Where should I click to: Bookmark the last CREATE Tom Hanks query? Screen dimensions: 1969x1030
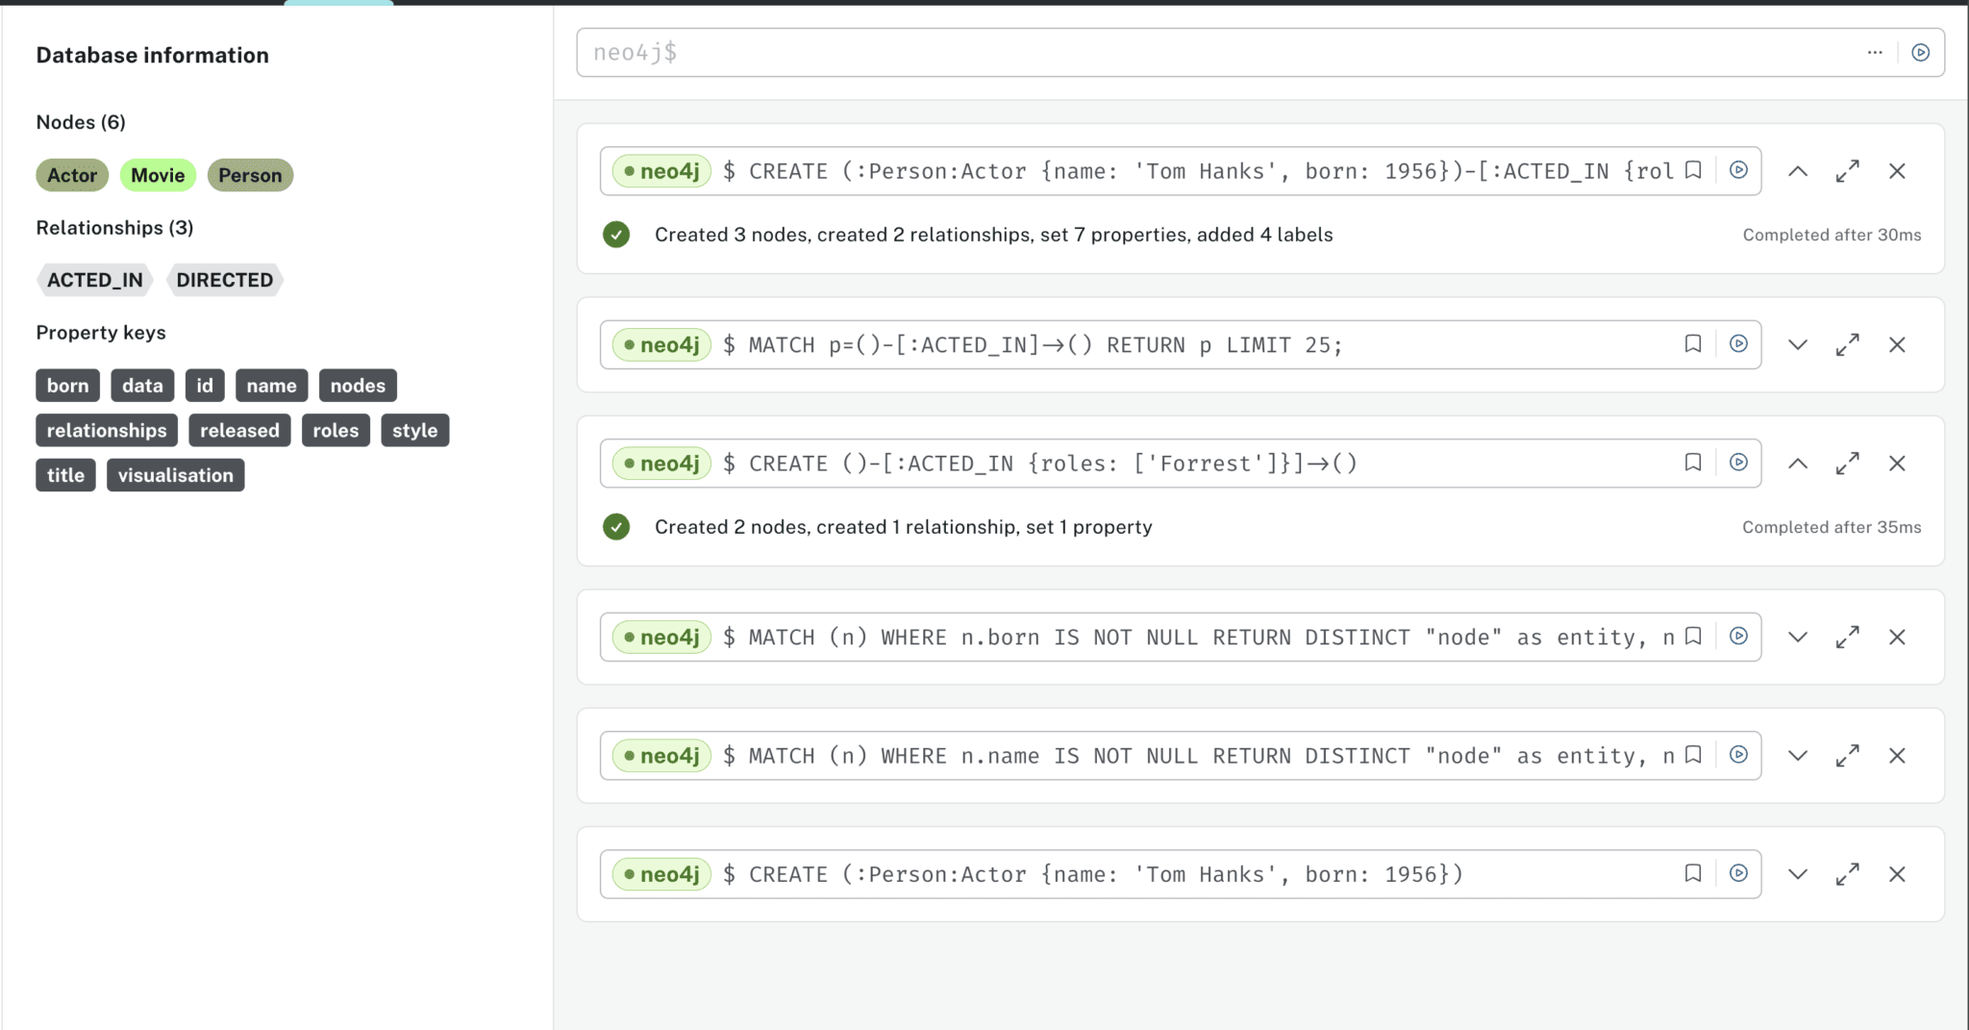[1692, 873]
